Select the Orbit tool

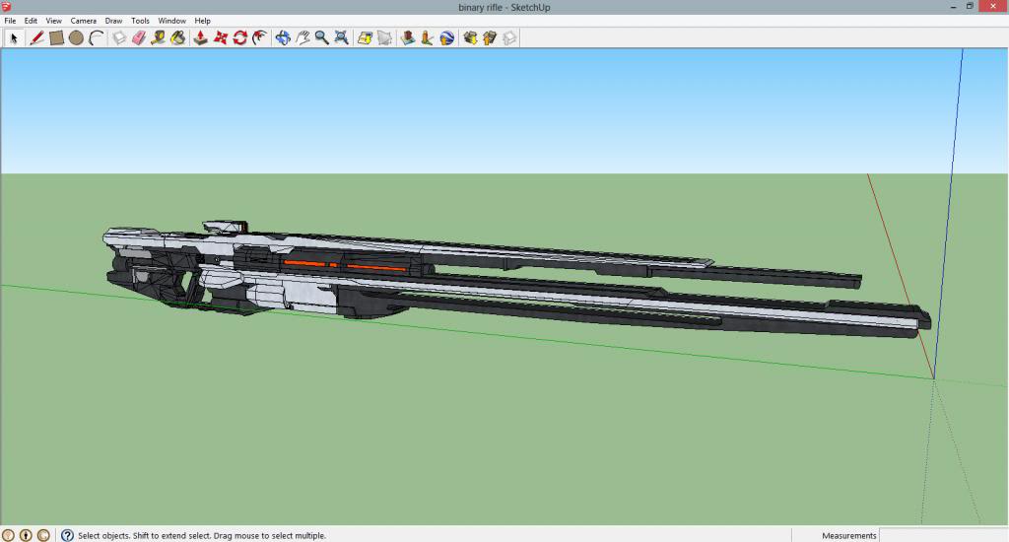point(283,38)
